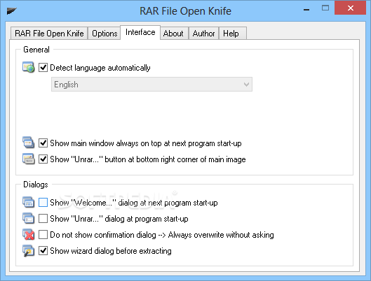Click the Show wizard dialog before extracting label
This screenshot has height=281, width=371.
click(x=111, y=251)
